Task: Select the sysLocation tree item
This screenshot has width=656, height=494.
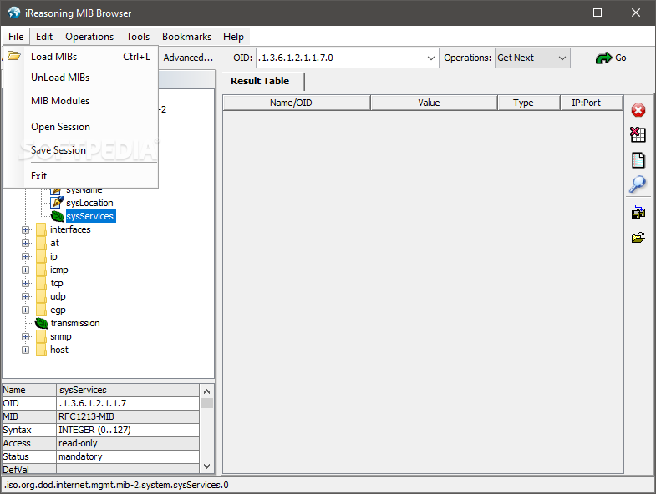Action: pos(89,203)
